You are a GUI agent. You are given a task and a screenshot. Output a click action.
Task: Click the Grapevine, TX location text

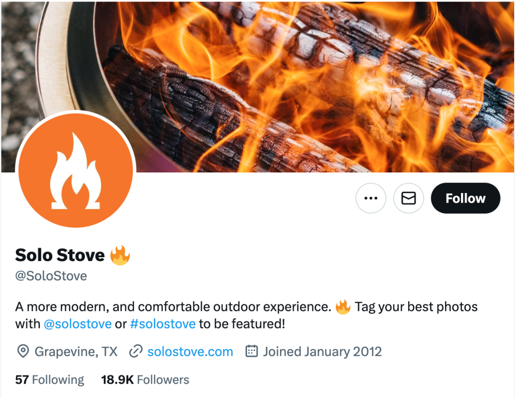76,352
